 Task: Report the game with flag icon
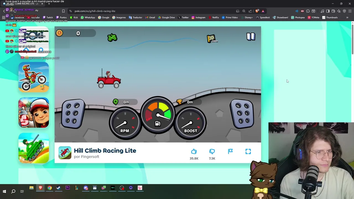(x=230, y=151)
